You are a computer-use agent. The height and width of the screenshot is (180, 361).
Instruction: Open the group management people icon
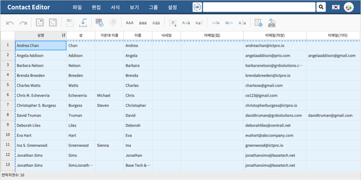click(272, 23)
